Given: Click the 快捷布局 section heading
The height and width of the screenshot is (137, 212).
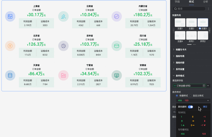Looking at the screenshot, I should tap(176, 15).
